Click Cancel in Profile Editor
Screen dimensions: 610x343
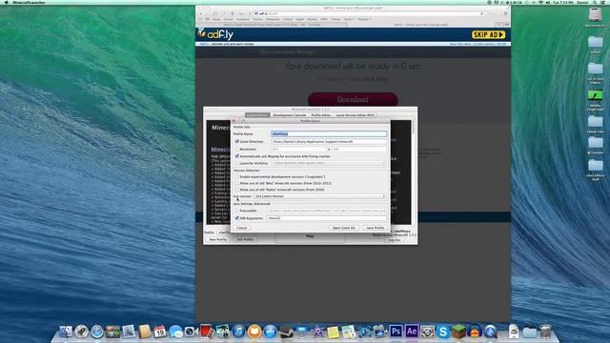coord(241,228)
